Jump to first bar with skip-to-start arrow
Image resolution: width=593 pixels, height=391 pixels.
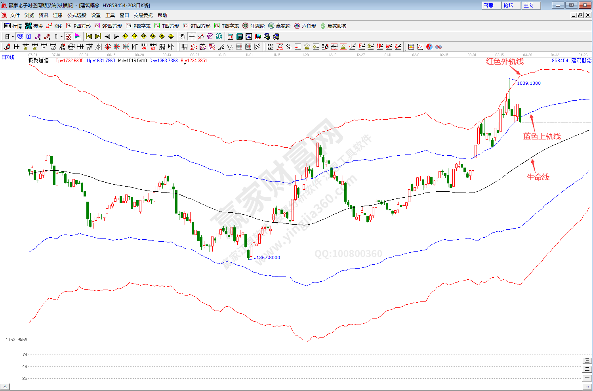coord(89,36)
